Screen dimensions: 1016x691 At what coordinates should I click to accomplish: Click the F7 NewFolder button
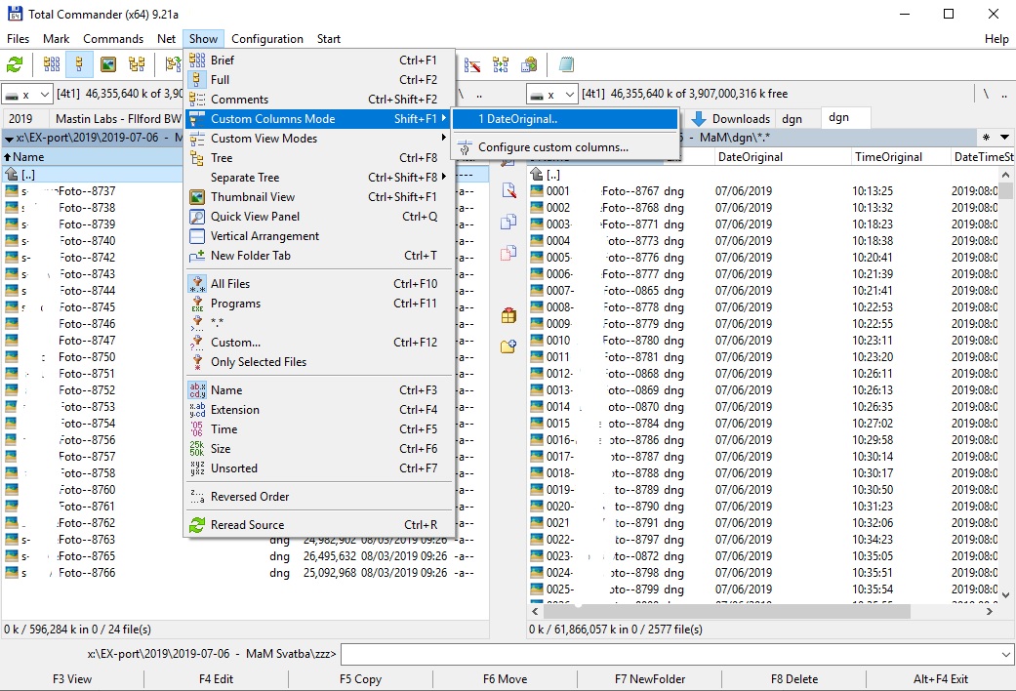[650, 679]
